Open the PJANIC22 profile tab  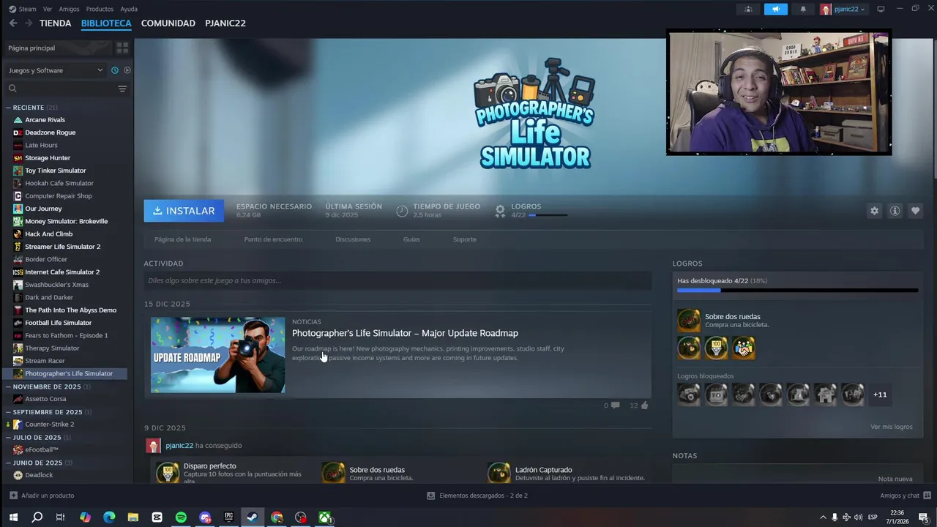225,23
